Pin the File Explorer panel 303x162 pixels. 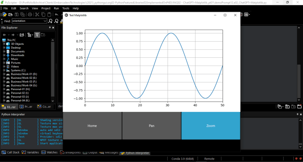click(50, 27)
